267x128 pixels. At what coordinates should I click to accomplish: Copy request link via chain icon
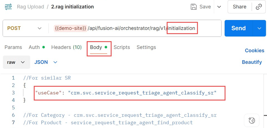(x=259, y=7)
